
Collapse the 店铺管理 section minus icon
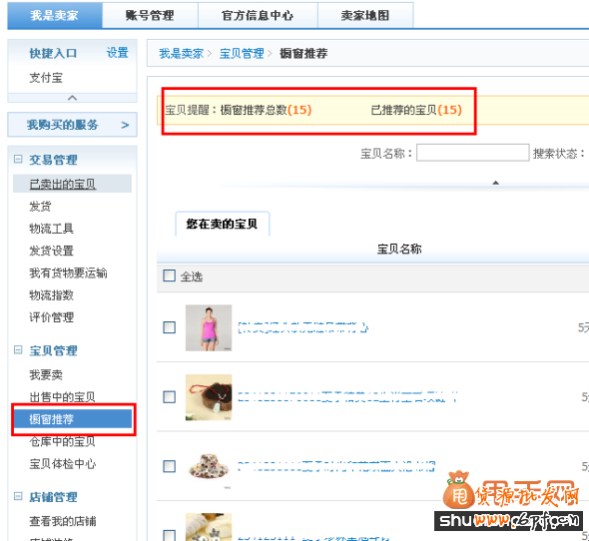coord(18,496)
